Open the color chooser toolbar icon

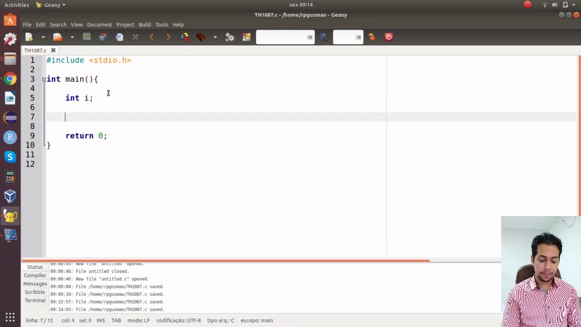pos(246,37)
